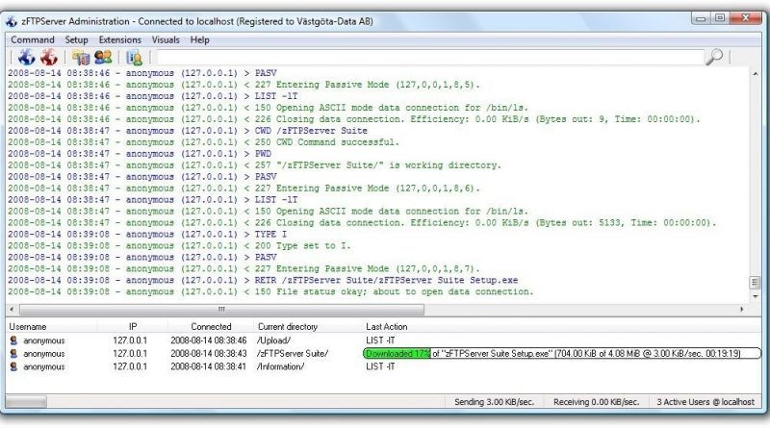Click the horizontal scrollbar thumb of the log
Image resolution: width=770 pixels, height=428 pixels.
[221, 310]
